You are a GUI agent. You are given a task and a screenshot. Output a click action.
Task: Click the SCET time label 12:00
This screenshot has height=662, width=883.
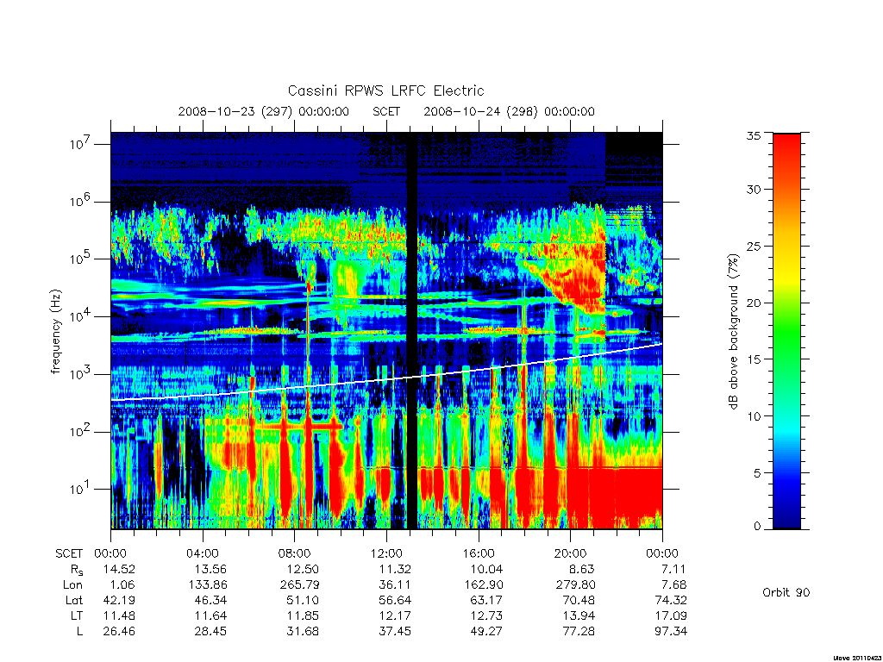pyautogui.click(x=386, y=553)
